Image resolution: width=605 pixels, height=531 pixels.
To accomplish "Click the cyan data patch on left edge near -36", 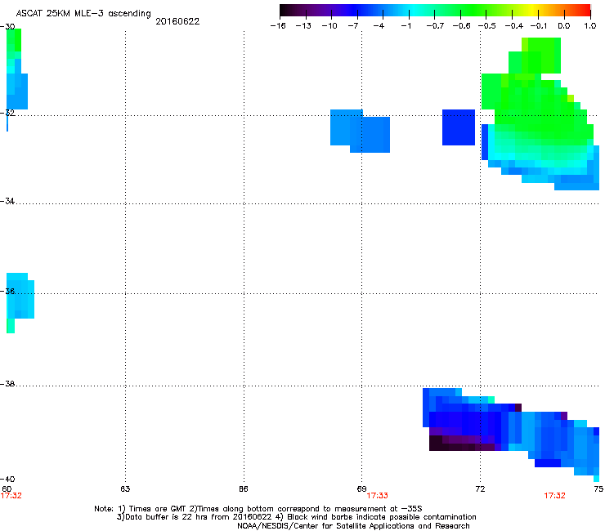I will (20, 296).
